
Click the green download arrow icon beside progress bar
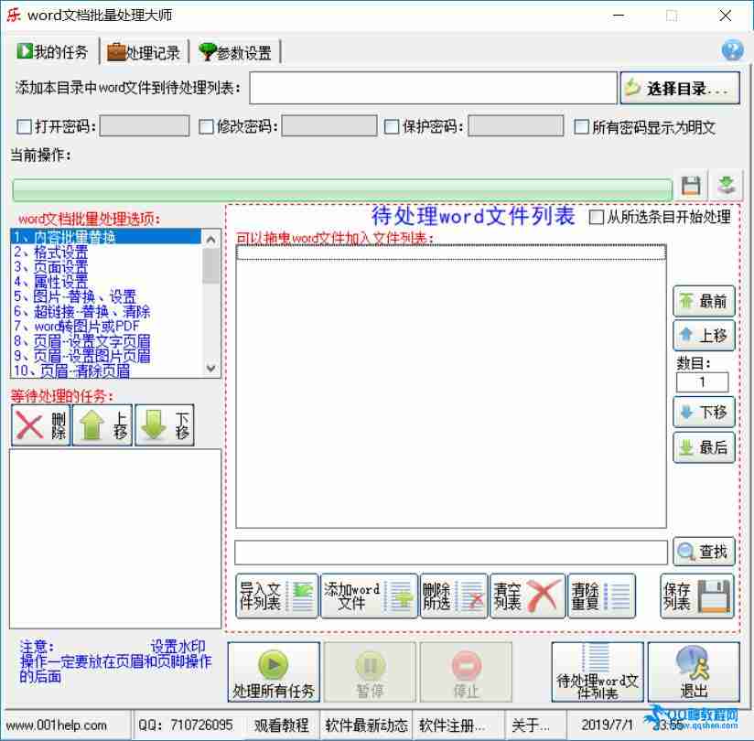pos(727,185)
